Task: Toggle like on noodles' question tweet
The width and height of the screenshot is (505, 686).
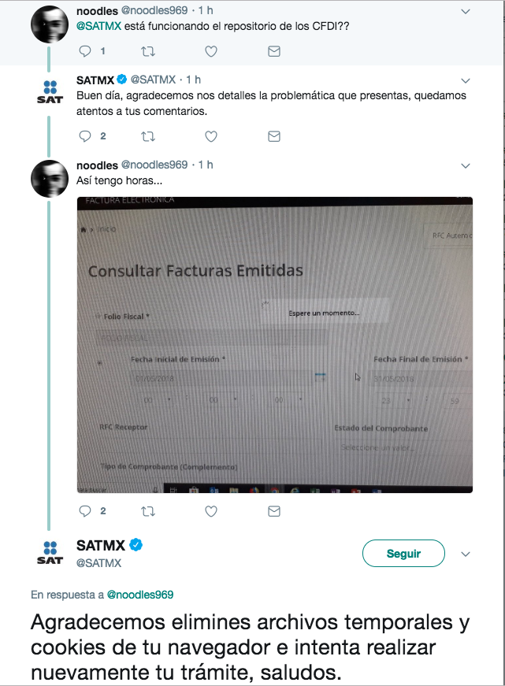Action: pyautogui.click(x=210, y=50)
